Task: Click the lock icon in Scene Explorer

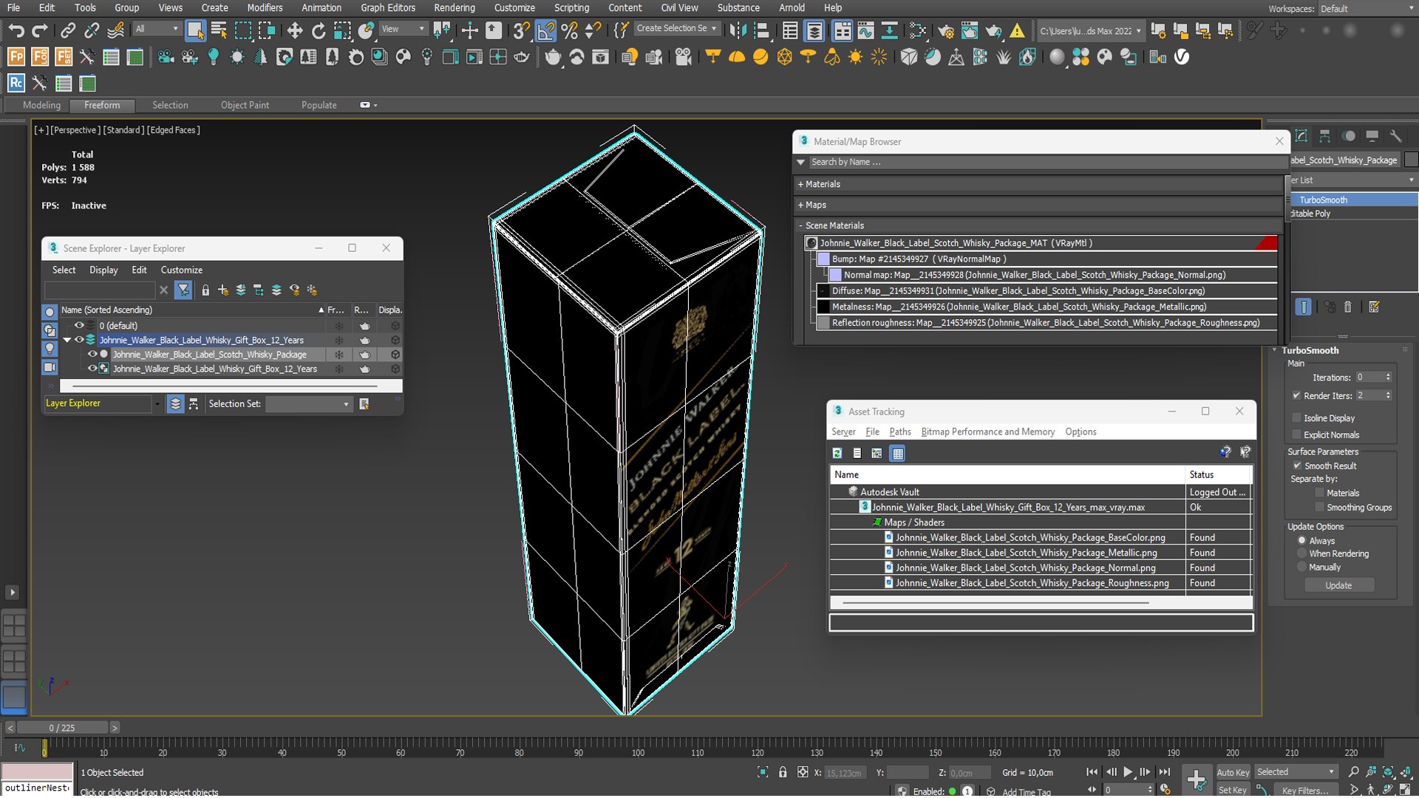Action: [205, 290]
